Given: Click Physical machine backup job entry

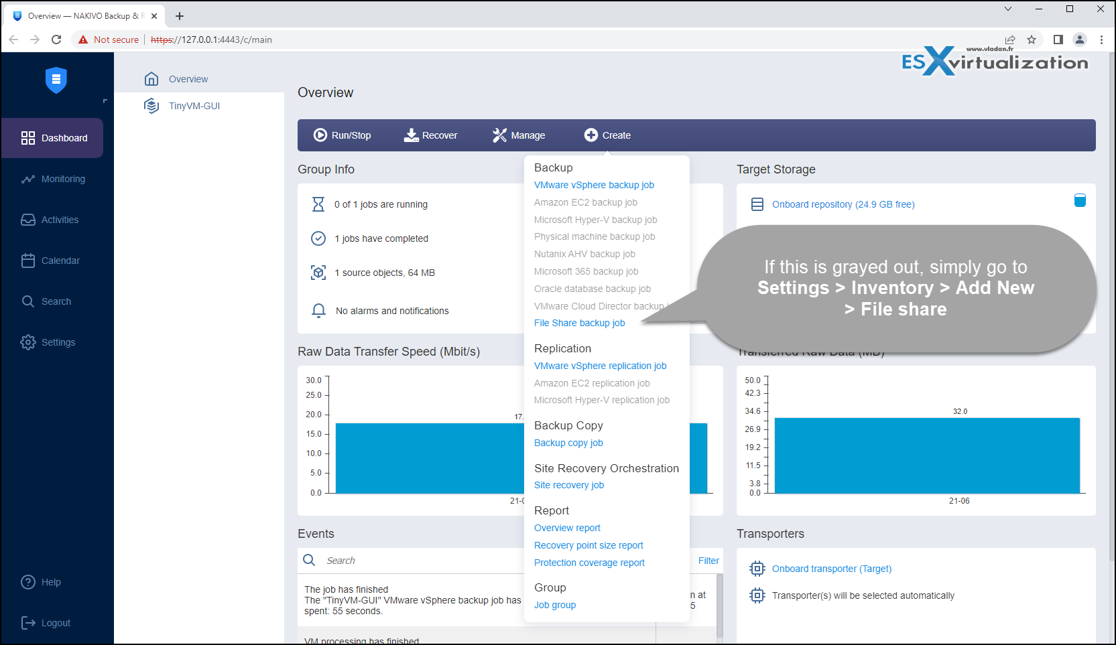Looking at the screenshot, I should coord(595,236).
